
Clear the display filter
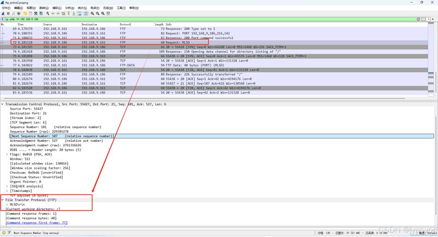click(x=419, y=19)
